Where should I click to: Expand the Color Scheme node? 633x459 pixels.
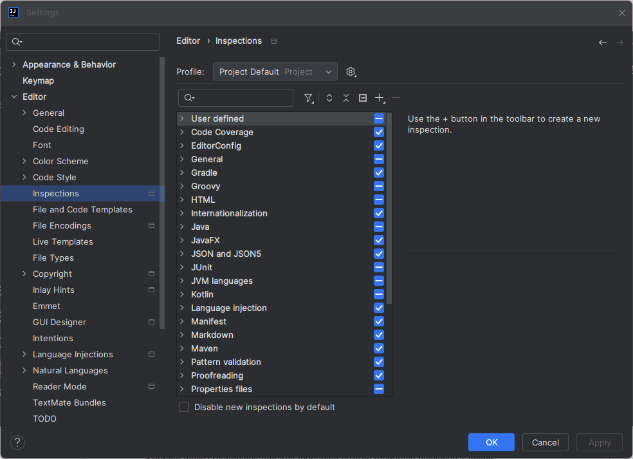(24, 161)
